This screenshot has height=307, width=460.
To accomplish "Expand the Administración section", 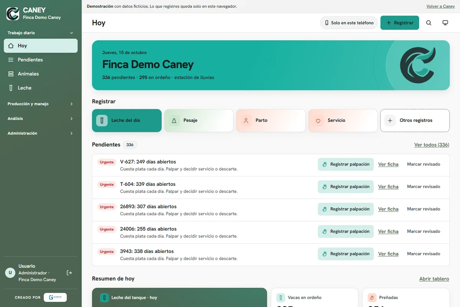I will click(x=41, y=133).
